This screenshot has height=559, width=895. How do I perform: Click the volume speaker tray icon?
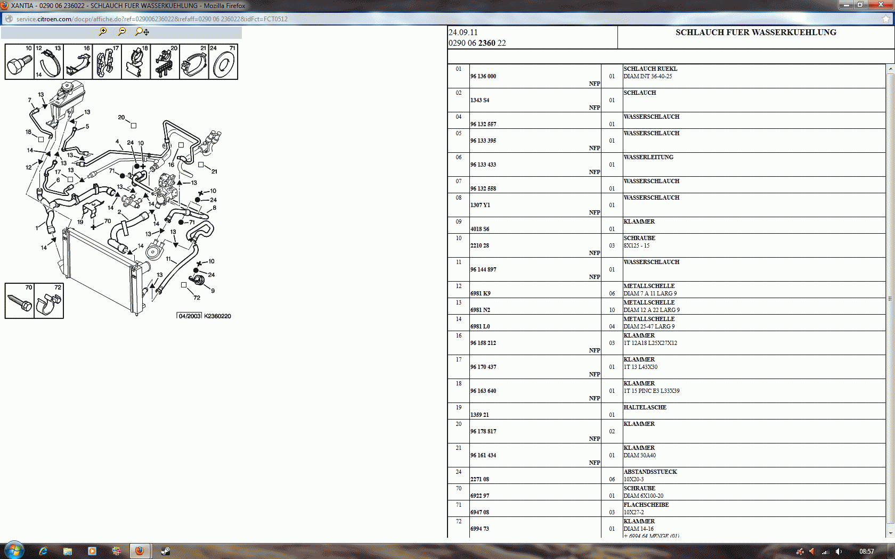pyautogui.click(x=839, y=552)
